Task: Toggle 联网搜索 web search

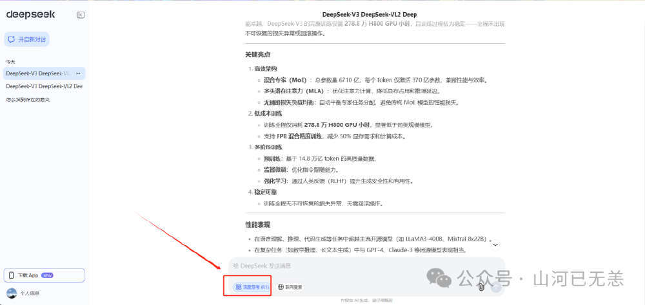Action: (290, 288)
